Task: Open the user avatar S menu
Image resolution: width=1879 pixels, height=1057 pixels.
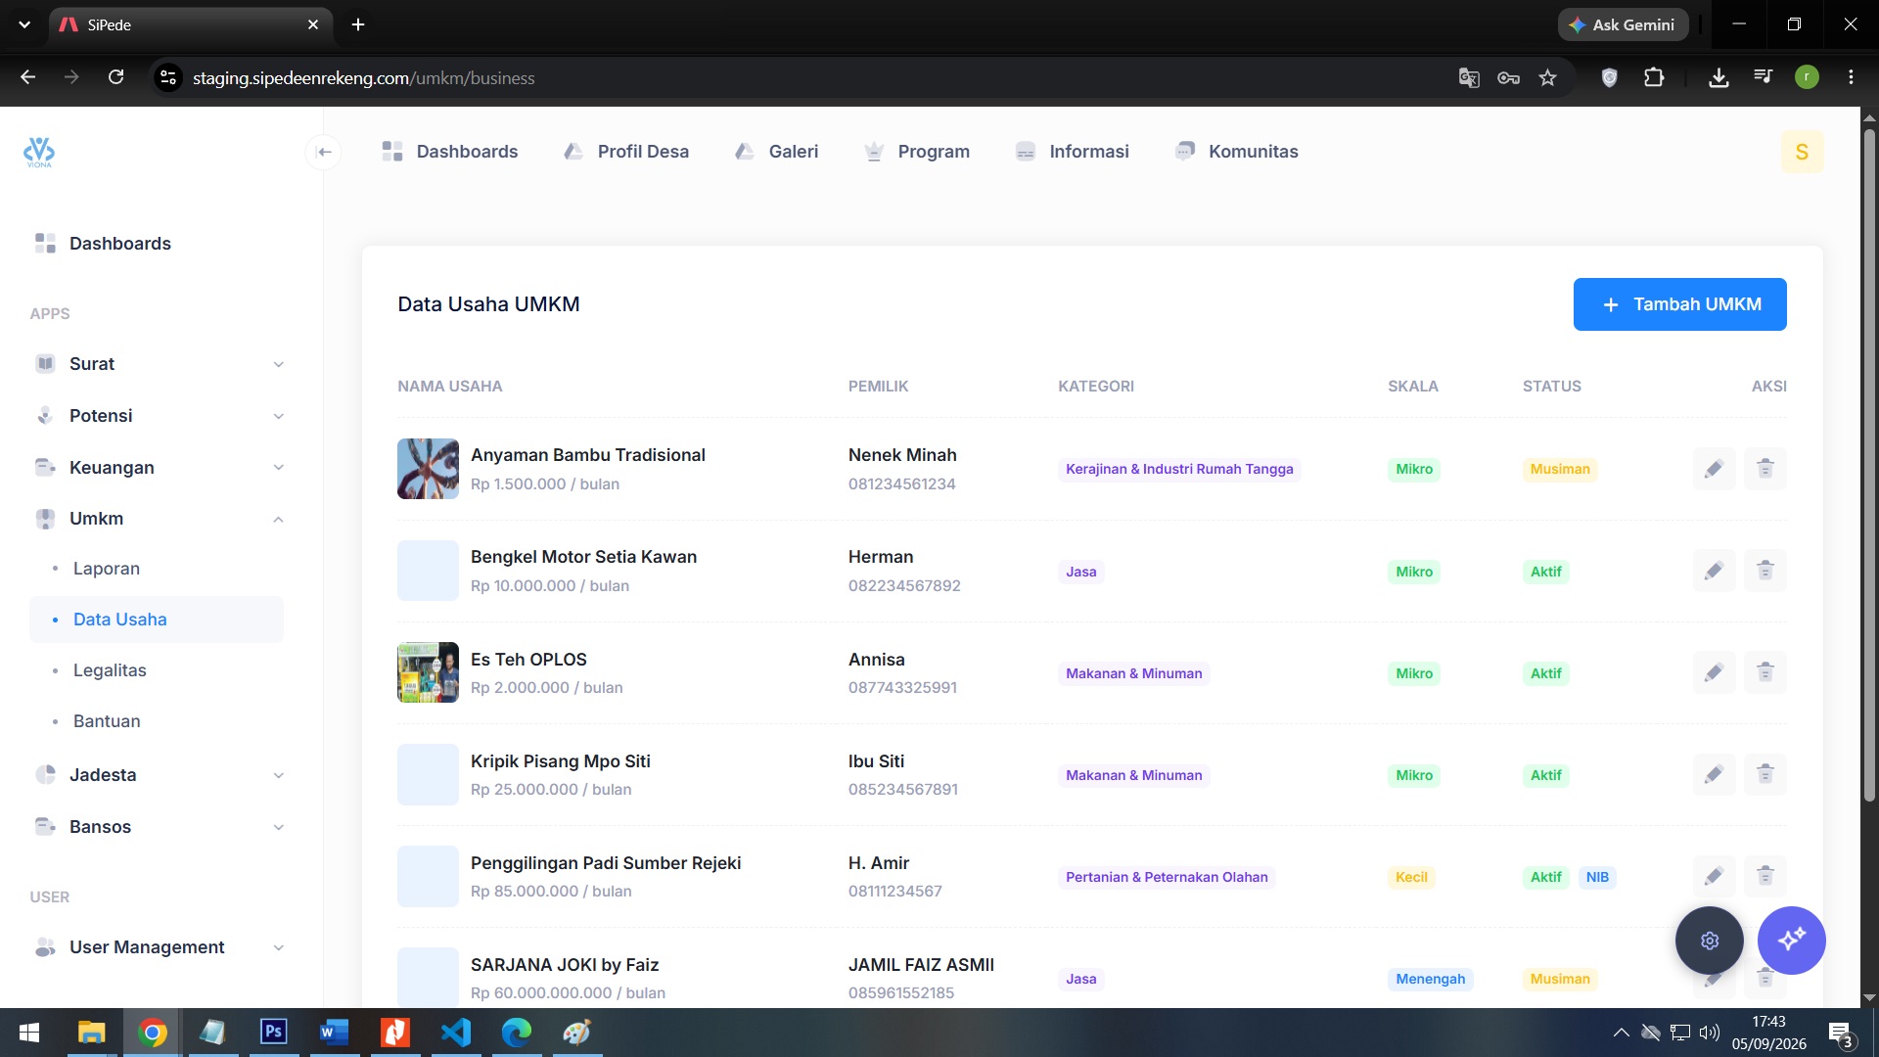Action: pyautogui.click(x=1802, y=152)
